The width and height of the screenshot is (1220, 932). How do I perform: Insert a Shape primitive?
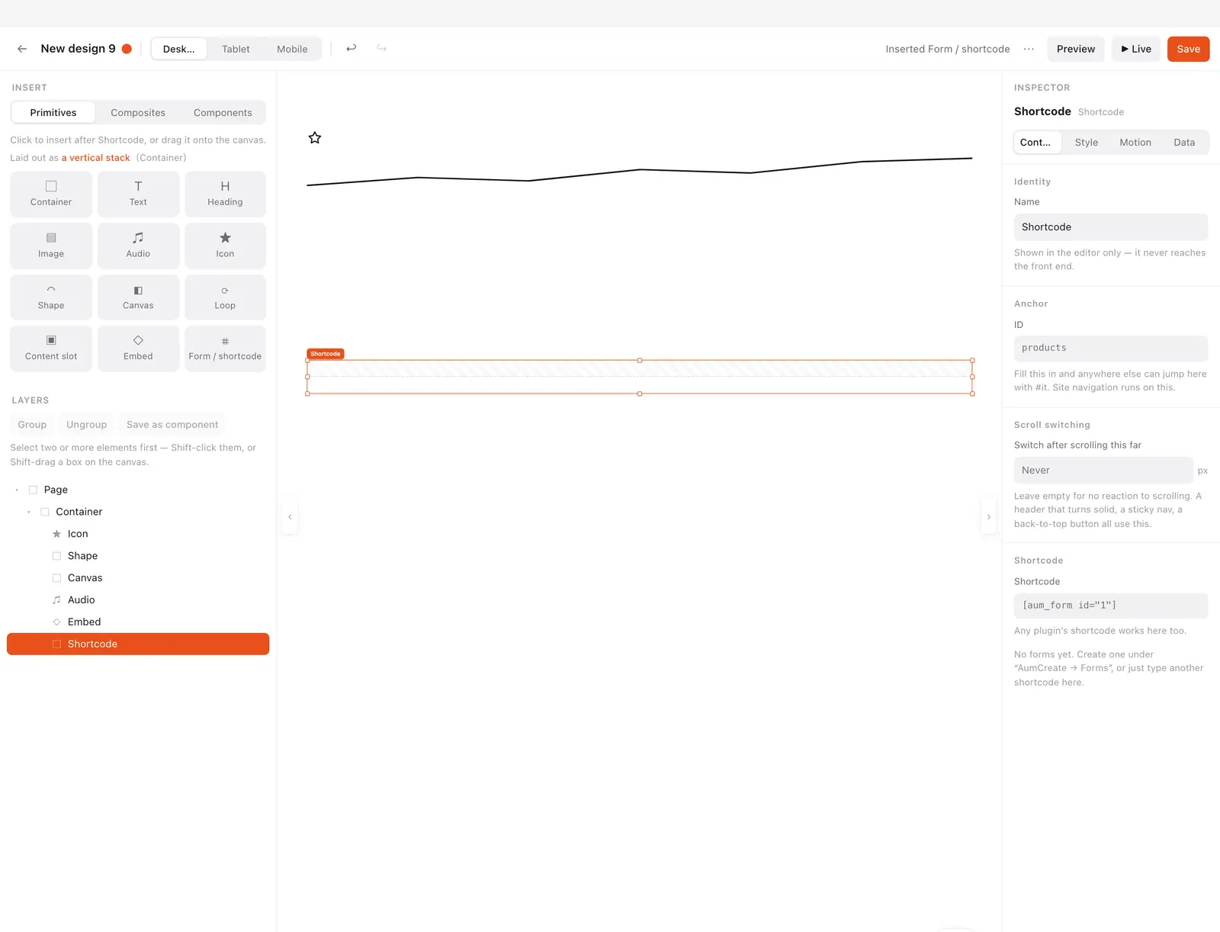[x=51, y=297]
